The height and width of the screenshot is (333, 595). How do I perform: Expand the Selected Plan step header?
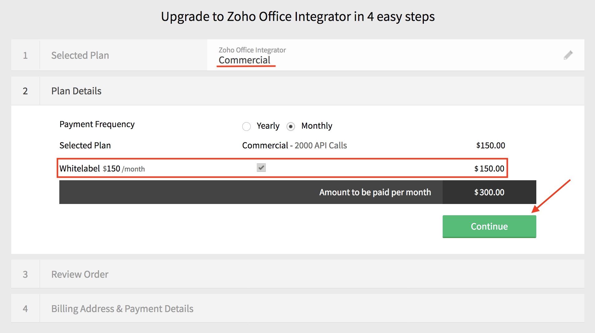(x=80, y=55)
